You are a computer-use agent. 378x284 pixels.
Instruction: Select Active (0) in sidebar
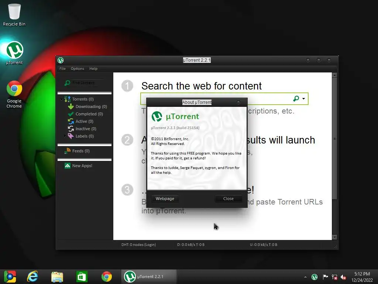[85, 121]
